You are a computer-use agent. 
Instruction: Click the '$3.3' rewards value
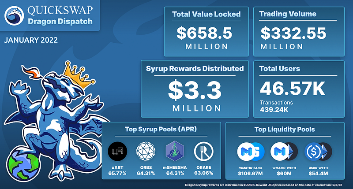[x=195, y=90]
